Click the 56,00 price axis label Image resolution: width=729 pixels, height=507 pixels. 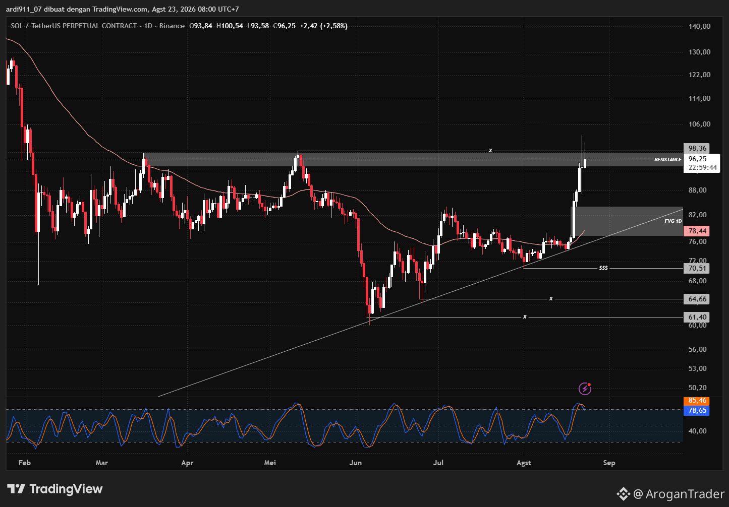697,349
